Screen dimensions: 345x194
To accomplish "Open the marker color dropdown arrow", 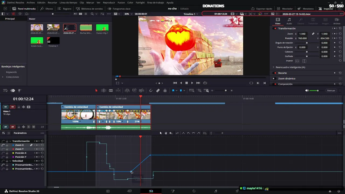I will point(184,91).
